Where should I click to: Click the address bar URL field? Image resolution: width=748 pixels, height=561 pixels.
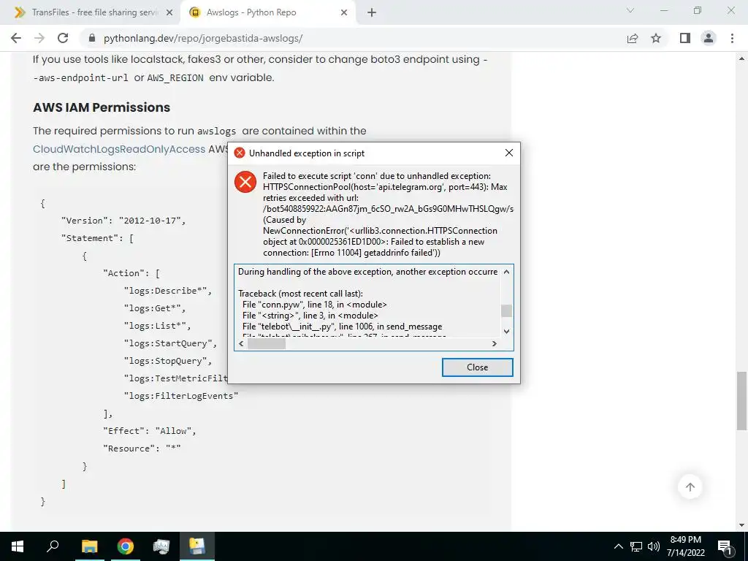point(353,38)
